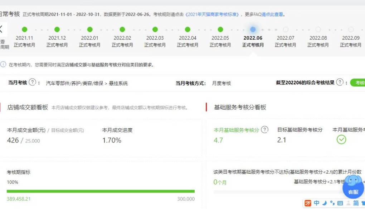The height and width of the screenshot is (209, 365).
Task: Open the 客服 elephant chat widget
Action: click(353, 187)
